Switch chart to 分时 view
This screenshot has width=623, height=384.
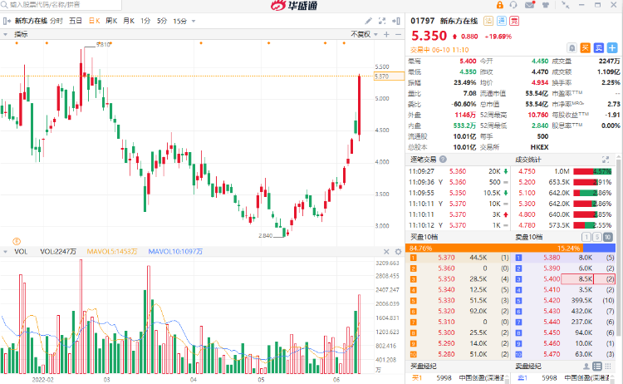[56, 21]
